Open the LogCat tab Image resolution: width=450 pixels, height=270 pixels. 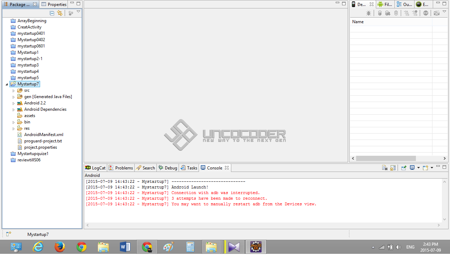coord(95,168)
